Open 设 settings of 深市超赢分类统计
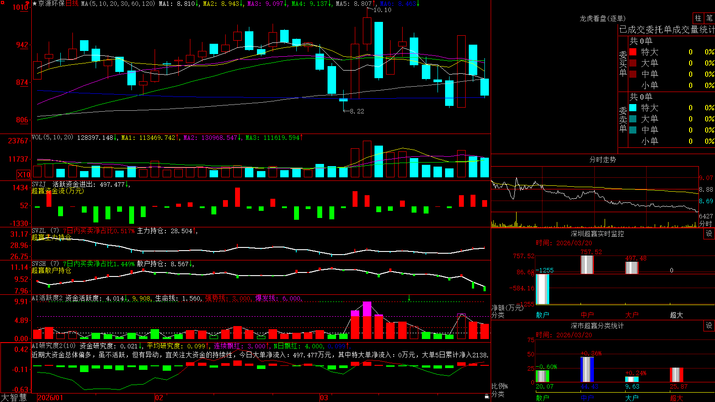Image resolution: width=715 pixels, height=402 pixels. [x=709, y=326]
